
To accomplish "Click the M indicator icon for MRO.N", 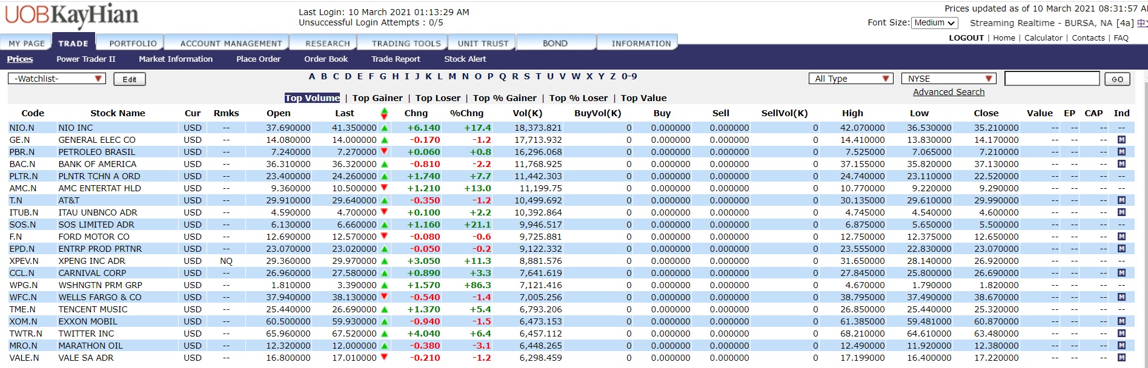I will (1121, 346).
